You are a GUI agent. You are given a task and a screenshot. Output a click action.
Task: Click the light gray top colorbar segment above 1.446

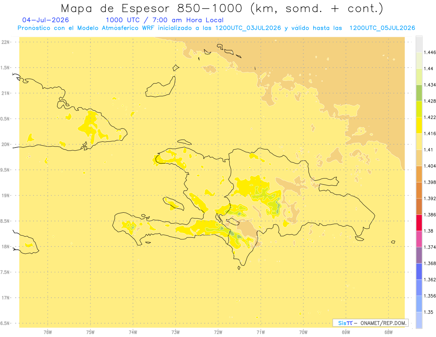(419, 44)
